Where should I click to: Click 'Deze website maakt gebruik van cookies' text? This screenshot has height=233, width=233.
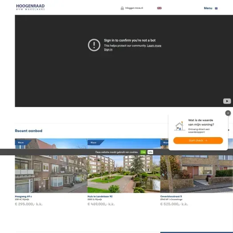(x=117, y=152)
